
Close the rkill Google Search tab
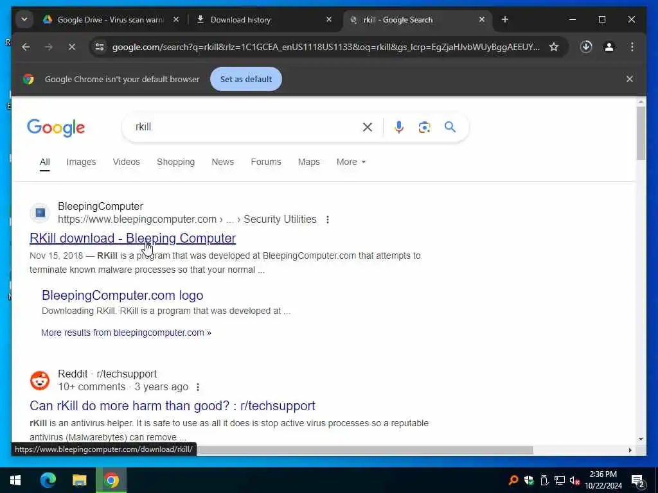(x=482, y=20)
